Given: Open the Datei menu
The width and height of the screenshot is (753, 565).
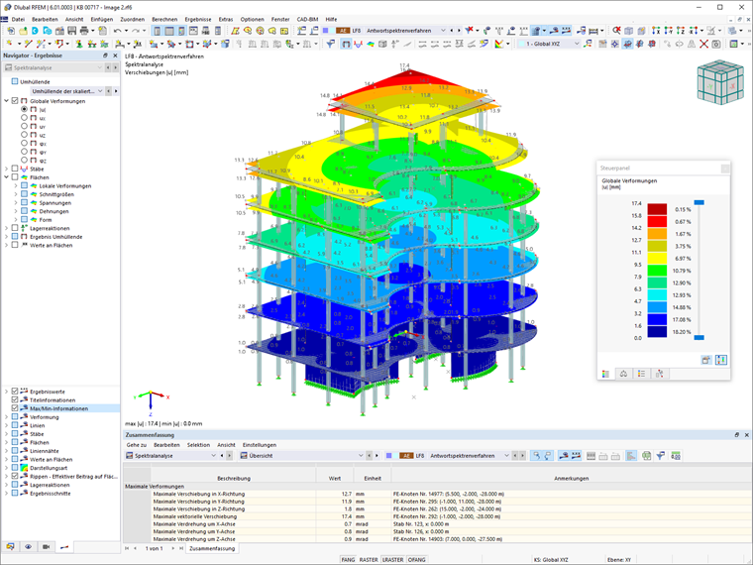Looking at the screenshot, I should coord(18,19).
